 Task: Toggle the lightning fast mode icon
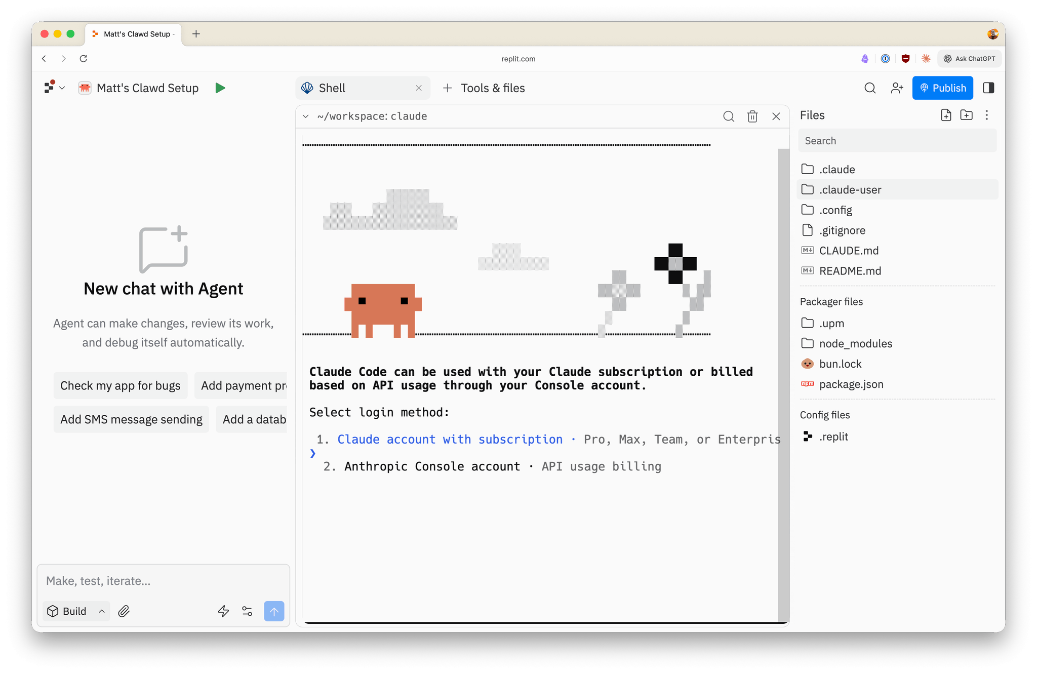[223, 611]
